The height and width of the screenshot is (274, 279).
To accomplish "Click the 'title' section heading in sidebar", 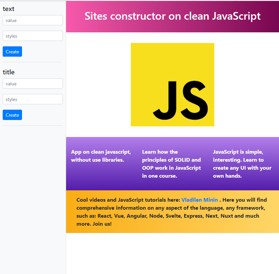I will (9, 72).
